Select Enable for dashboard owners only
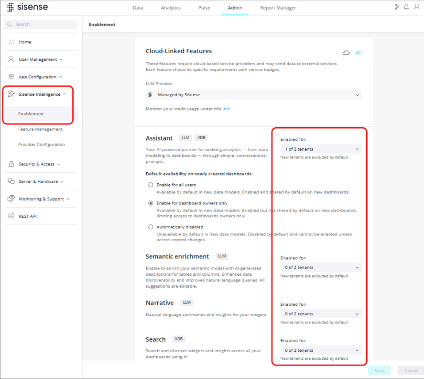 (151, 203)
